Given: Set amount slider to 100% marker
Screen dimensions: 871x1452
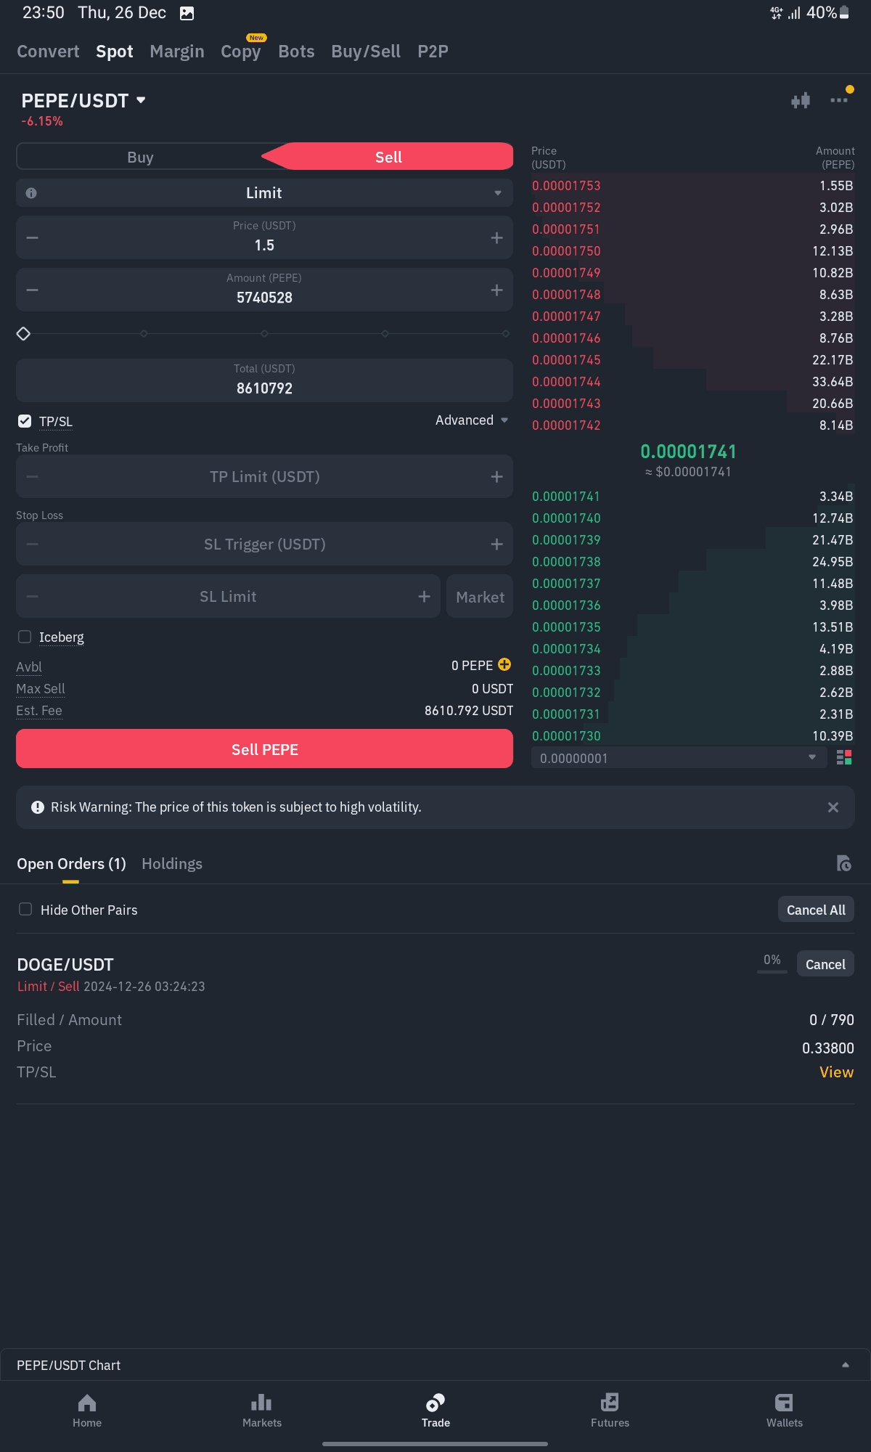Looking at the screenshot, I should (506, 333).
